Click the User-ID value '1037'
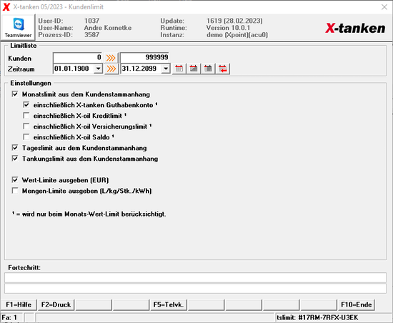The width and height of the screenshot is (393, 323). coord(91,21)
